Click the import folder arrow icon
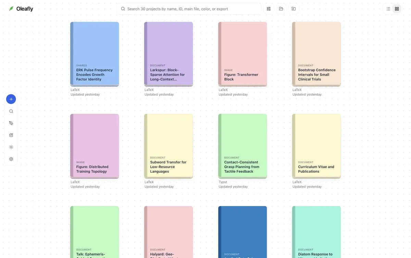Screen dimensions: 411x258 [x=294, y=9]
